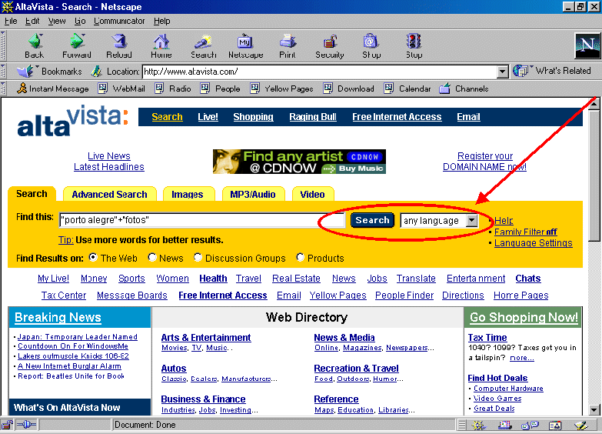
Task: Open the Help menu
Action: [x=161, y=21]
